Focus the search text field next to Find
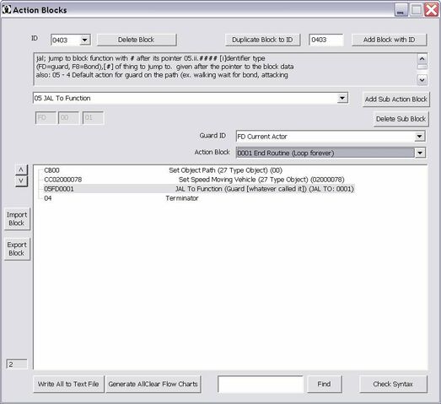441x404 pixels. 261,384
